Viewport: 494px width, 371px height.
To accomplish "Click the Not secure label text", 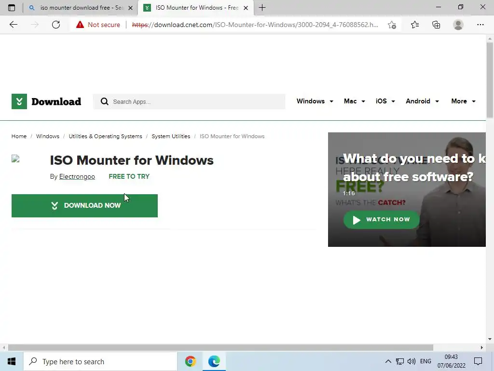I will pos(104,25).
